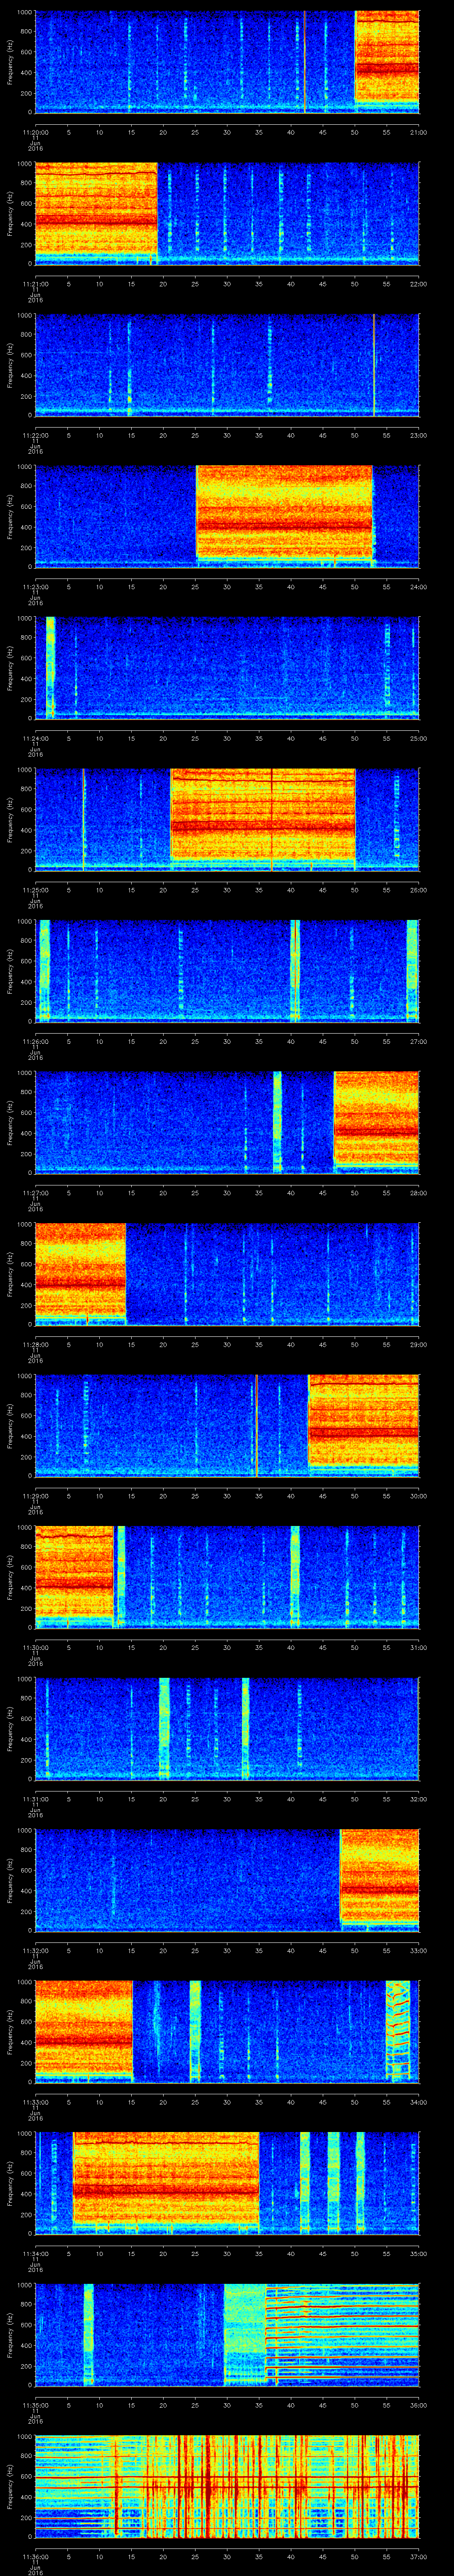Click the 11:36:00 start time label
The image size is (454, 2576).
[x=35, y=2556]
